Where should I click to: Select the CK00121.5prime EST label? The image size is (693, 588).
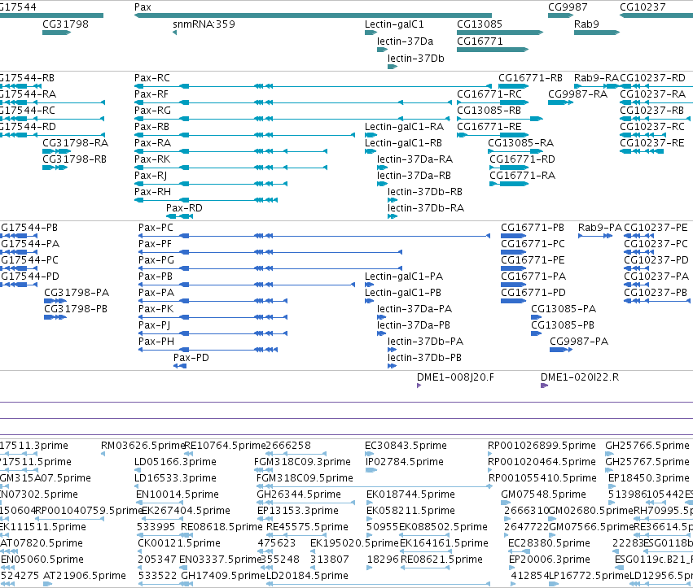(179, 543)
